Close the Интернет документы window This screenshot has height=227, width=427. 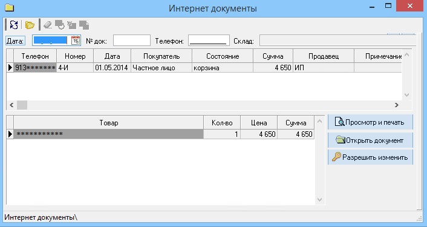[410, 6]
